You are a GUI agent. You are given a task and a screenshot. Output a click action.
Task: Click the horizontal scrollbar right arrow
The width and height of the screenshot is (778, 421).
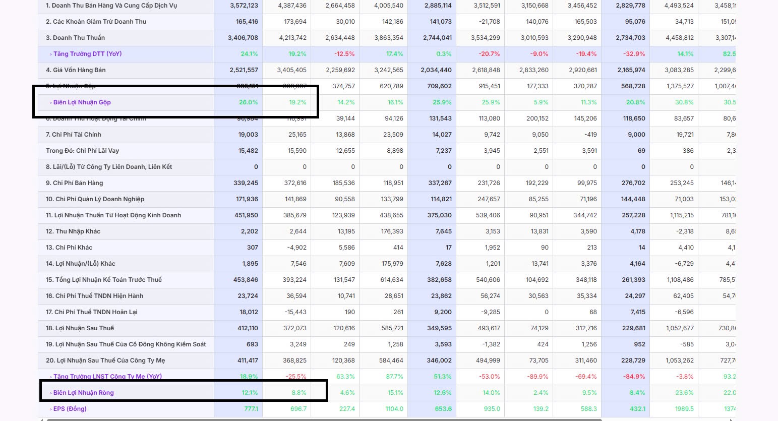(732, 419)
